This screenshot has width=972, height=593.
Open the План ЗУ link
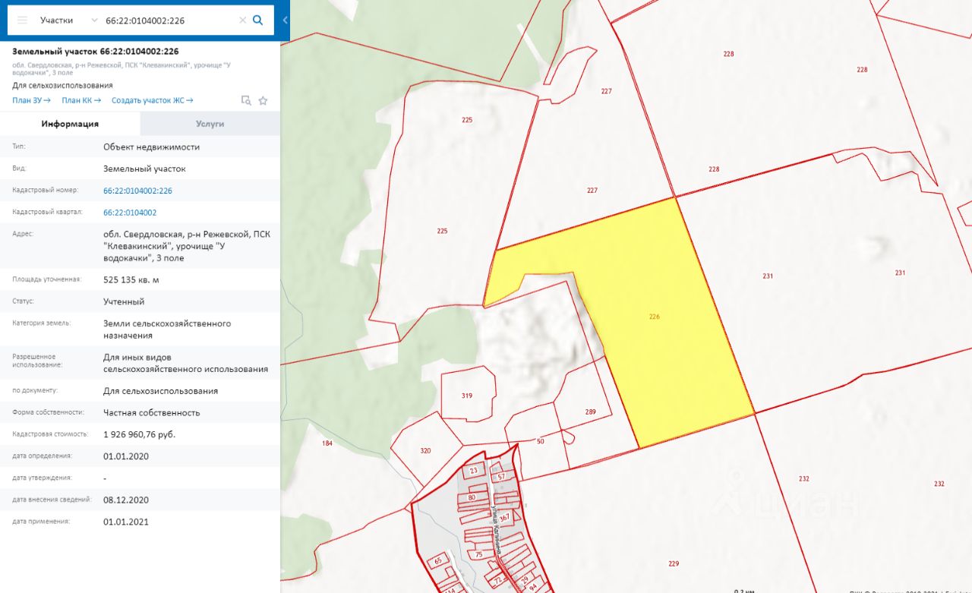(x=31, y=100)
